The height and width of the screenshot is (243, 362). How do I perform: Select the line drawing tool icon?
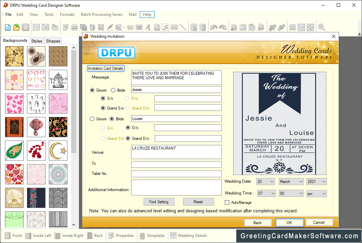click(183, 27)
